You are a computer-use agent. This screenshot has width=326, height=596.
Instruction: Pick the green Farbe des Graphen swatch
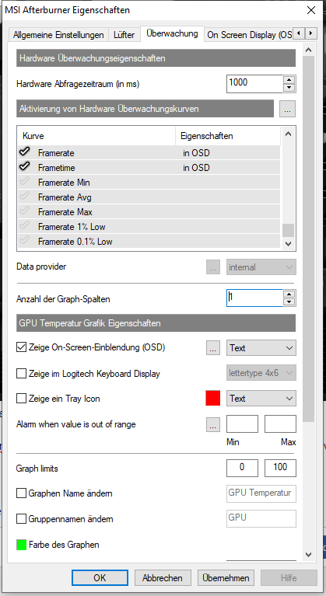[x=21, y=545]
